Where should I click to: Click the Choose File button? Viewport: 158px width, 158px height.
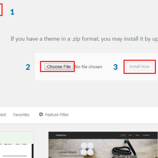[59, 67]
